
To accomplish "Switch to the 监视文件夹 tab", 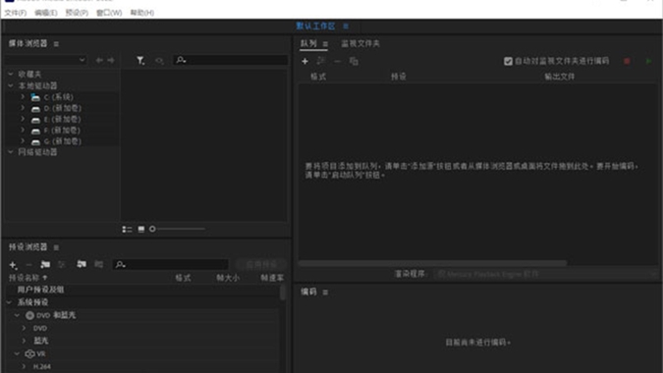I will pos(360,43).
